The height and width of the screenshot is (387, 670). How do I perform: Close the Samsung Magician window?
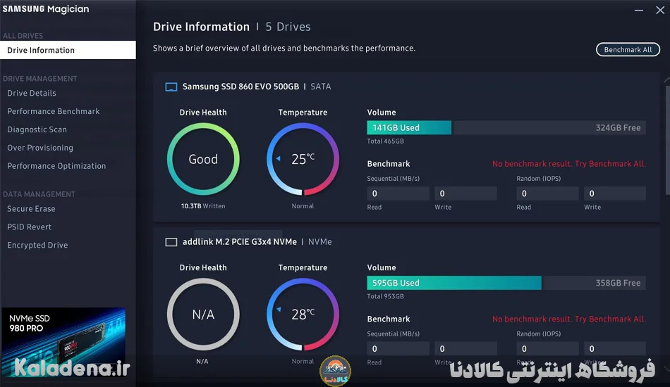pyautogui.click(x=660, y=11)
